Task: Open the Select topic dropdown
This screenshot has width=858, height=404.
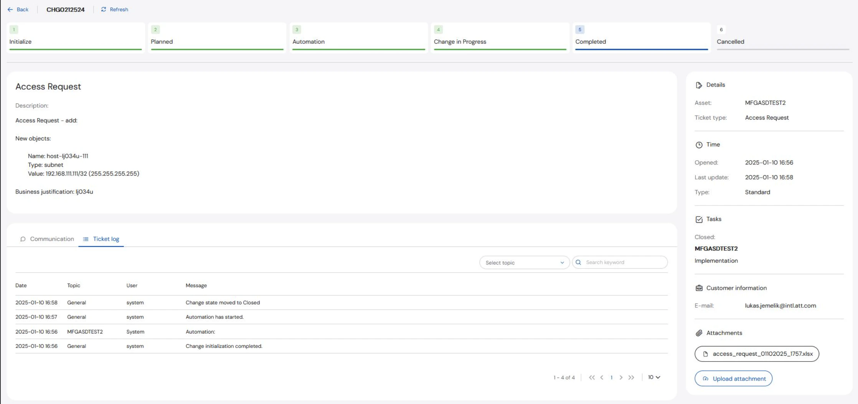Action: tap(524, 263)
